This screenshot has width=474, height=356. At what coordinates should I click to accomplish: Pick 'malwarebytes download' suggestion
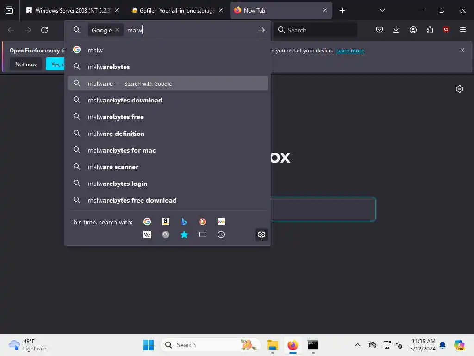coord(168,100)
